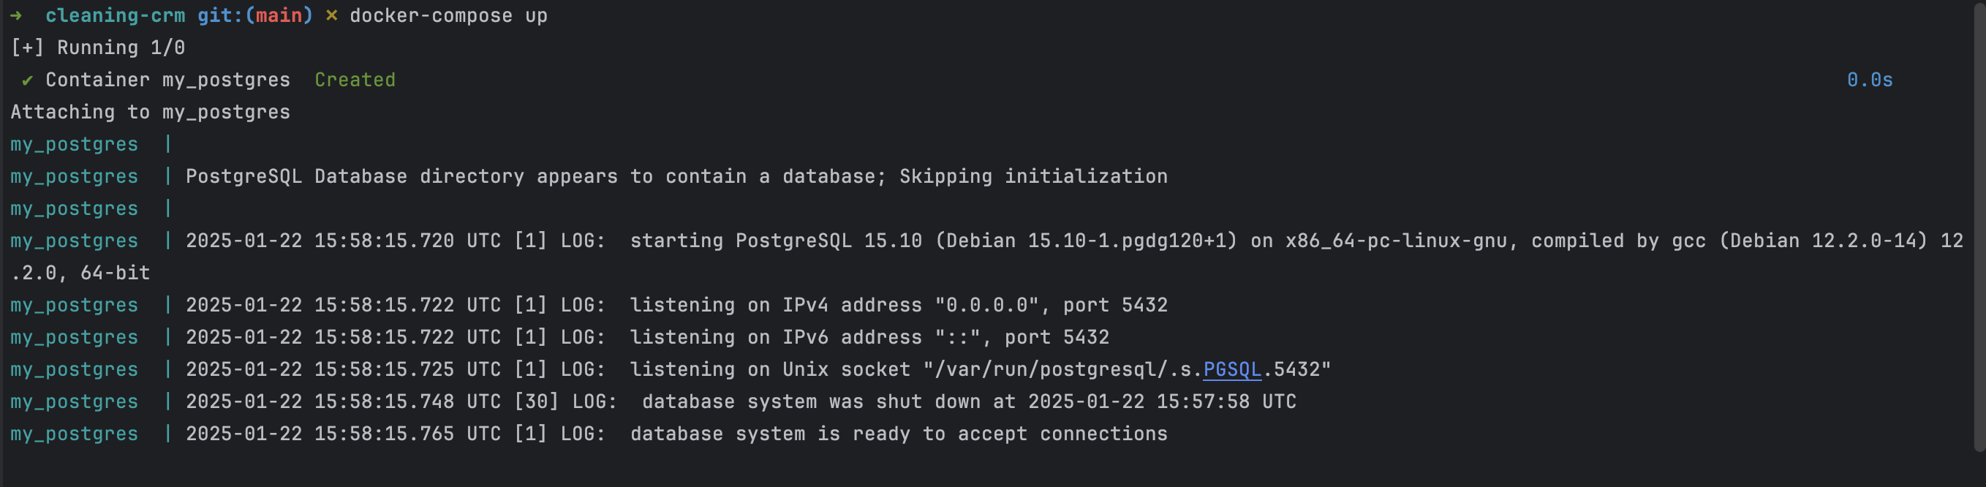The image size is (1986, 487).
Task: Click the "cleaning-crm" directory name in the prompt
Action: pos(115,15)
